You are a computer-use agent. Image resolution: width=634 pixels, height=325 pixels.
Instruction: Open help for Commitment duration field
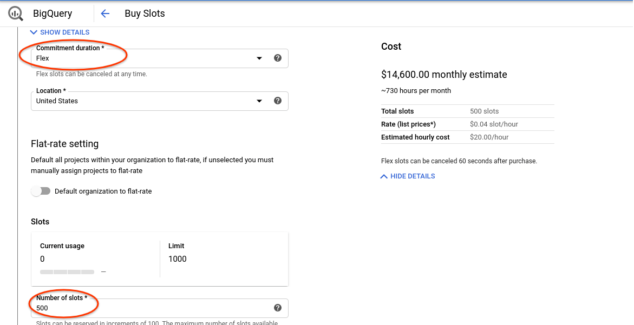(x=278, y=58)
